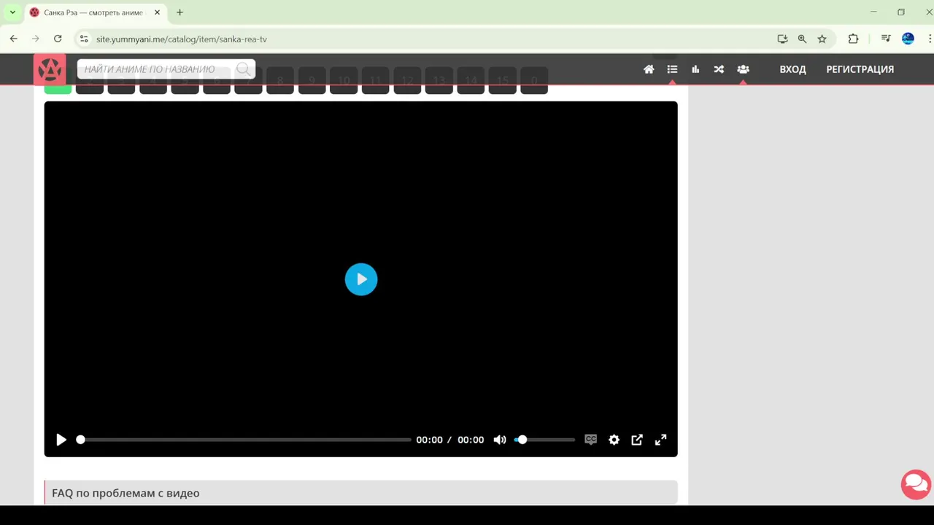Click the small play button in player bar
The height and width of the screenshot is (525, 934).
[x=61, y=440]
